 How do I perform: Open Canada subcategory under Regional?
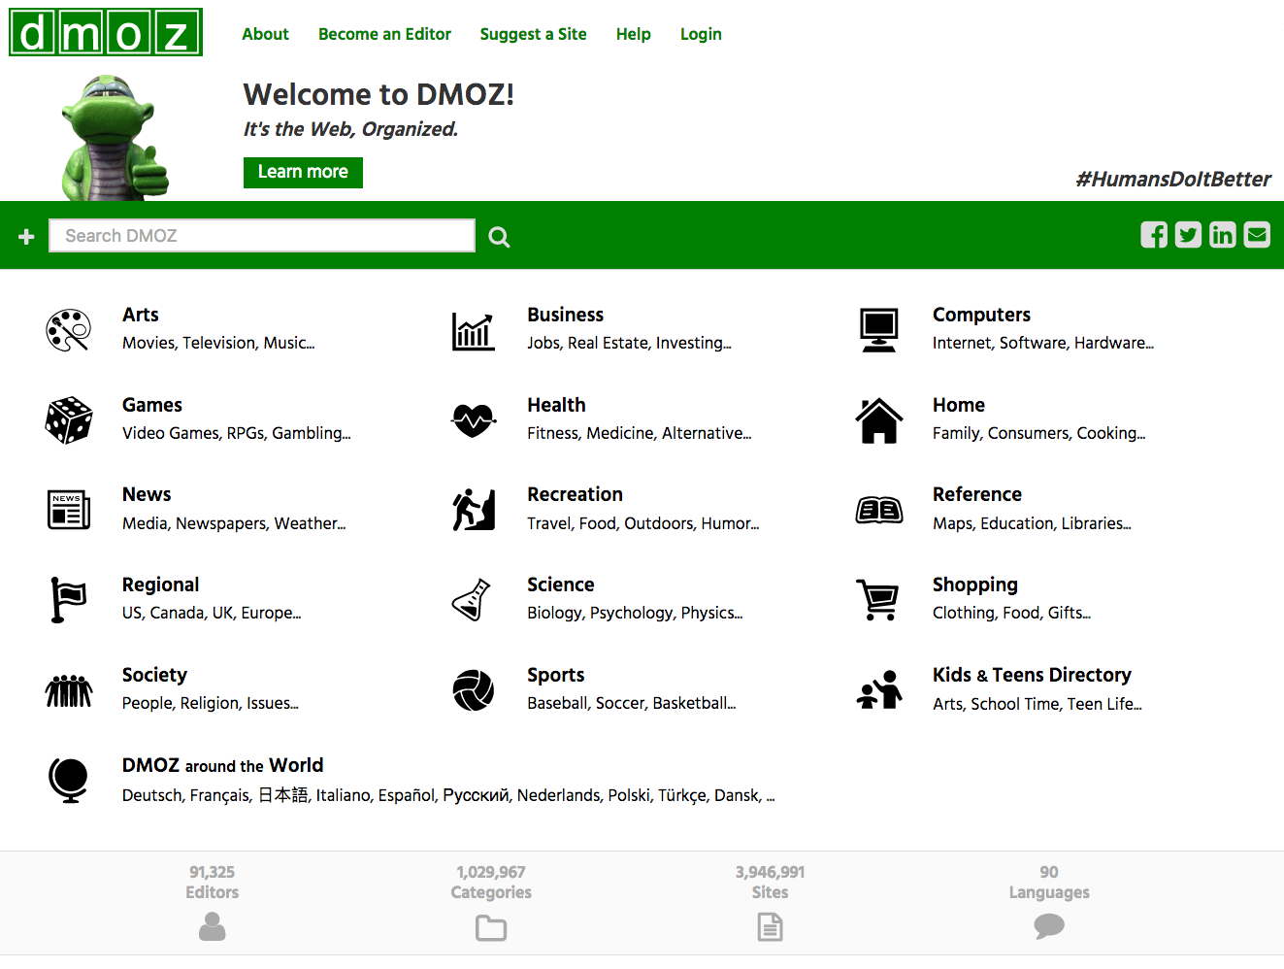pyautogui.click(x=175, y=613)
